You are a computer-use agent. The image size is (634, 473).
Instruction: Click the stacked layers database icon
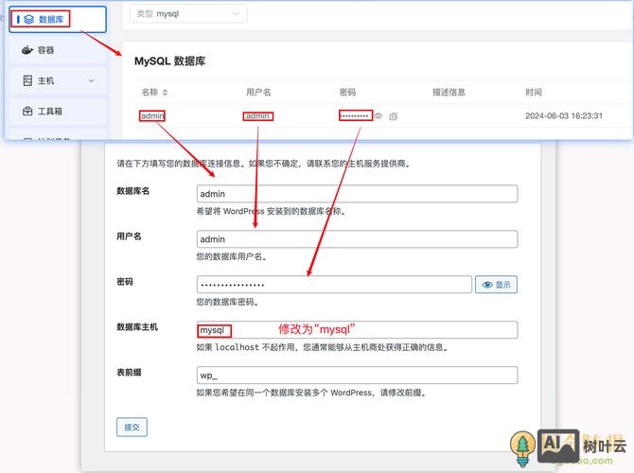28,19
